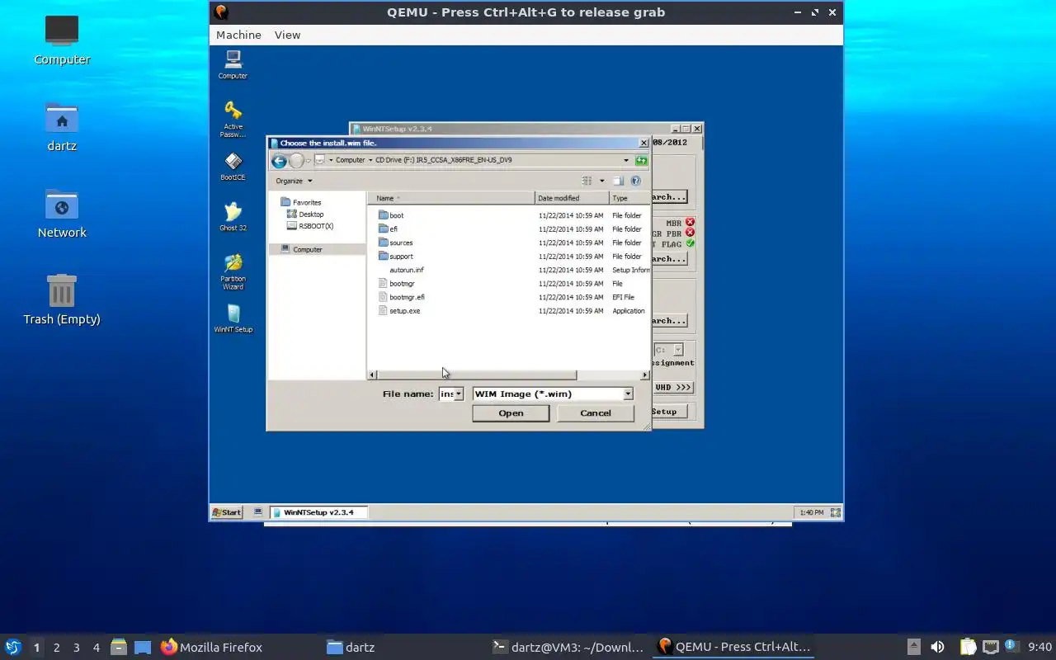Switch to dartz terminal taskbar item

(568, 648)
